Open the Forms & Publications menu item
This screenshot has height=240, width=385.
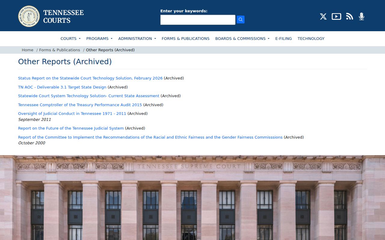coord(186,38)
